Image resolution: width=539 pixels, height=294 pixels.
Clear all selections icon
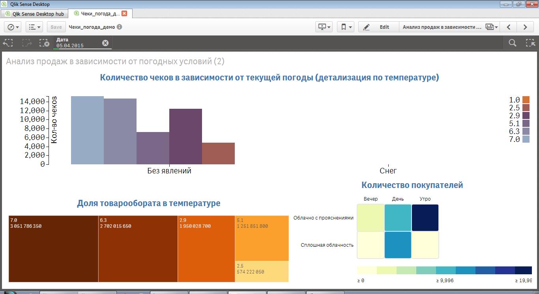tap(44, 43)
